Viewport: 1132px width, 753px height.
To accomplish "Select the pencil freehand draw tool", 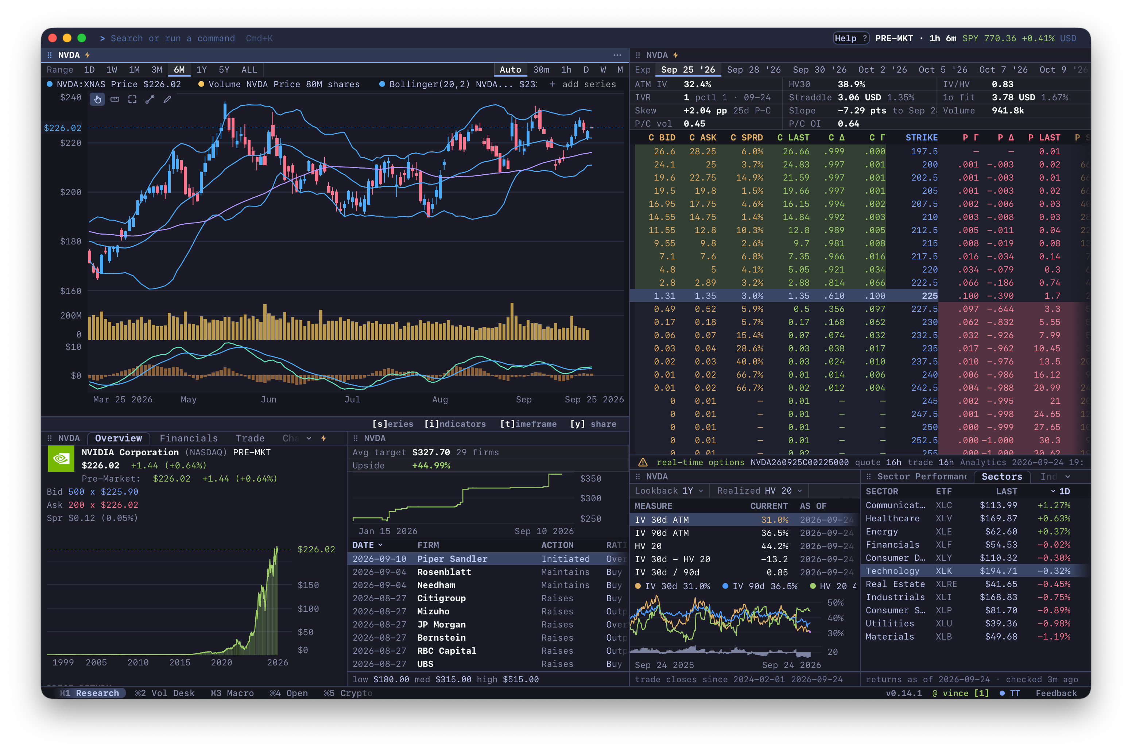I will click(x=167, y=99).
